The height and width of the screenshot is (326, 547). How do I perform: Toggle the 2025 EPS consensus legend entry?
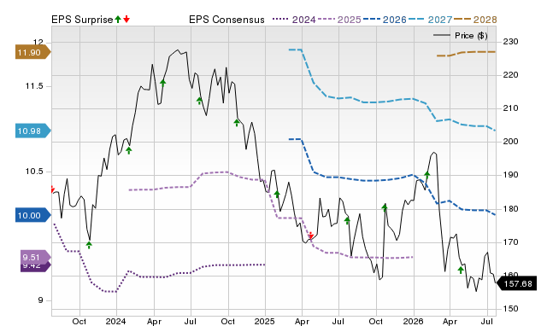[x=339, y=20]
